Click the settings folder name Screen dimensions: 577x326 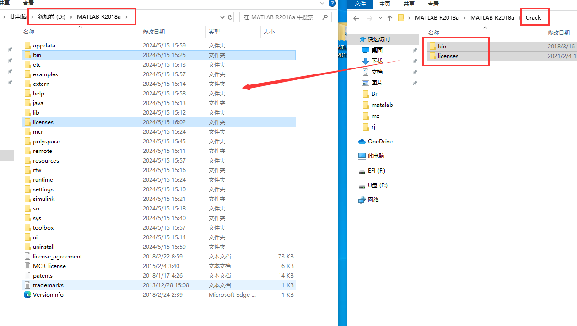(43, 189)
